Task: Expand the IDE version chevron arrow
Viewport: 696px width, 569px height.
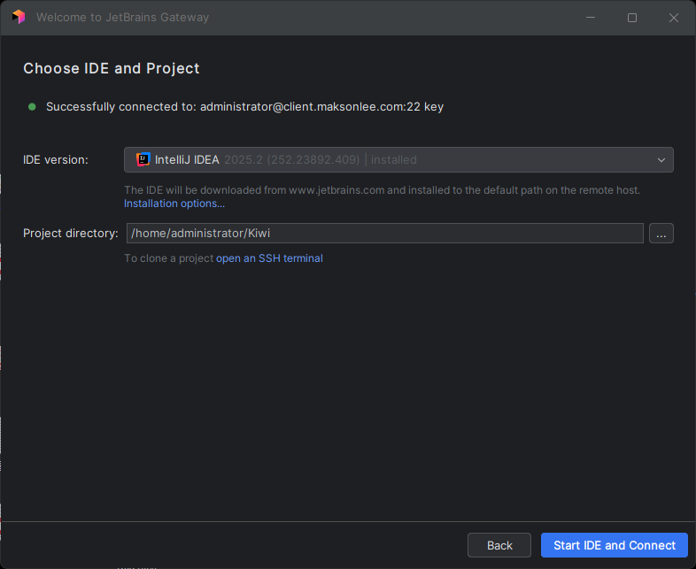Action: point(661,160)
